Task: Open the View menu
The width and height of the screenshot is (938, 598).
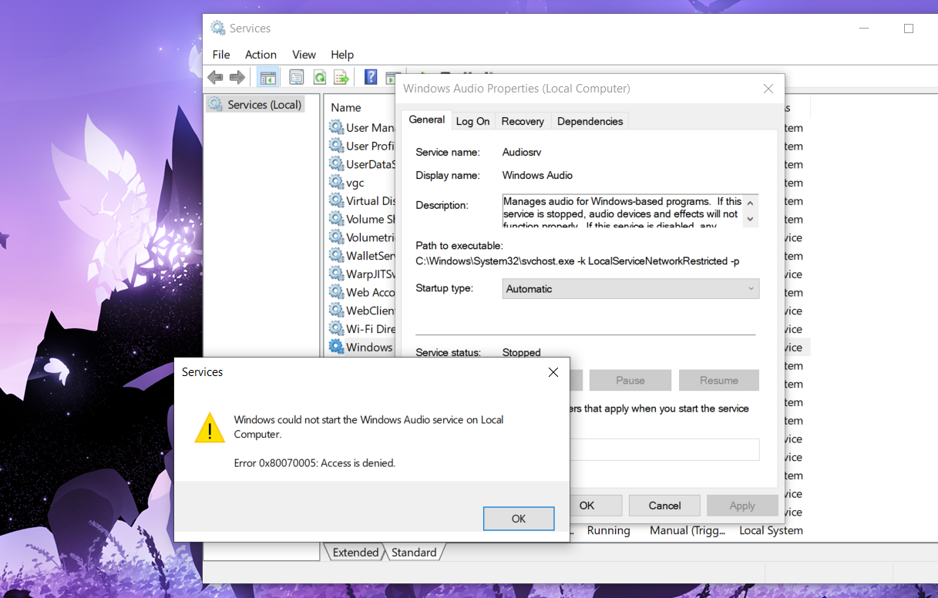Action: (x=304, y=55)
